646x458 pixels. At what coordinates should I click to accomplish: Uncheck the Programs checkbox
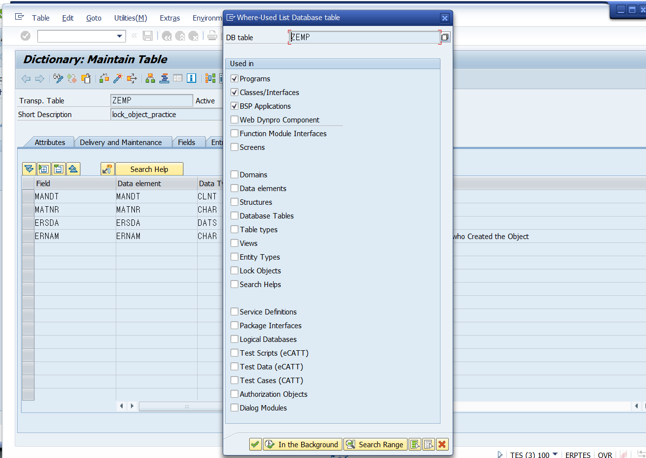coord(234,78)
